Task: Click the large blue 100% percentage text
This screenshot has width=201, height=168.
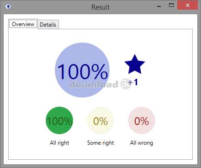Action: pyautogui.click(x=82, y=71)
